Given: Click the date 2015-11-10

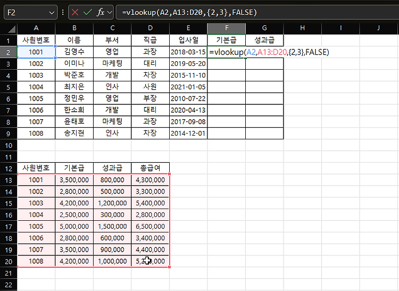Looking at the screenshot, I should 188,76.
